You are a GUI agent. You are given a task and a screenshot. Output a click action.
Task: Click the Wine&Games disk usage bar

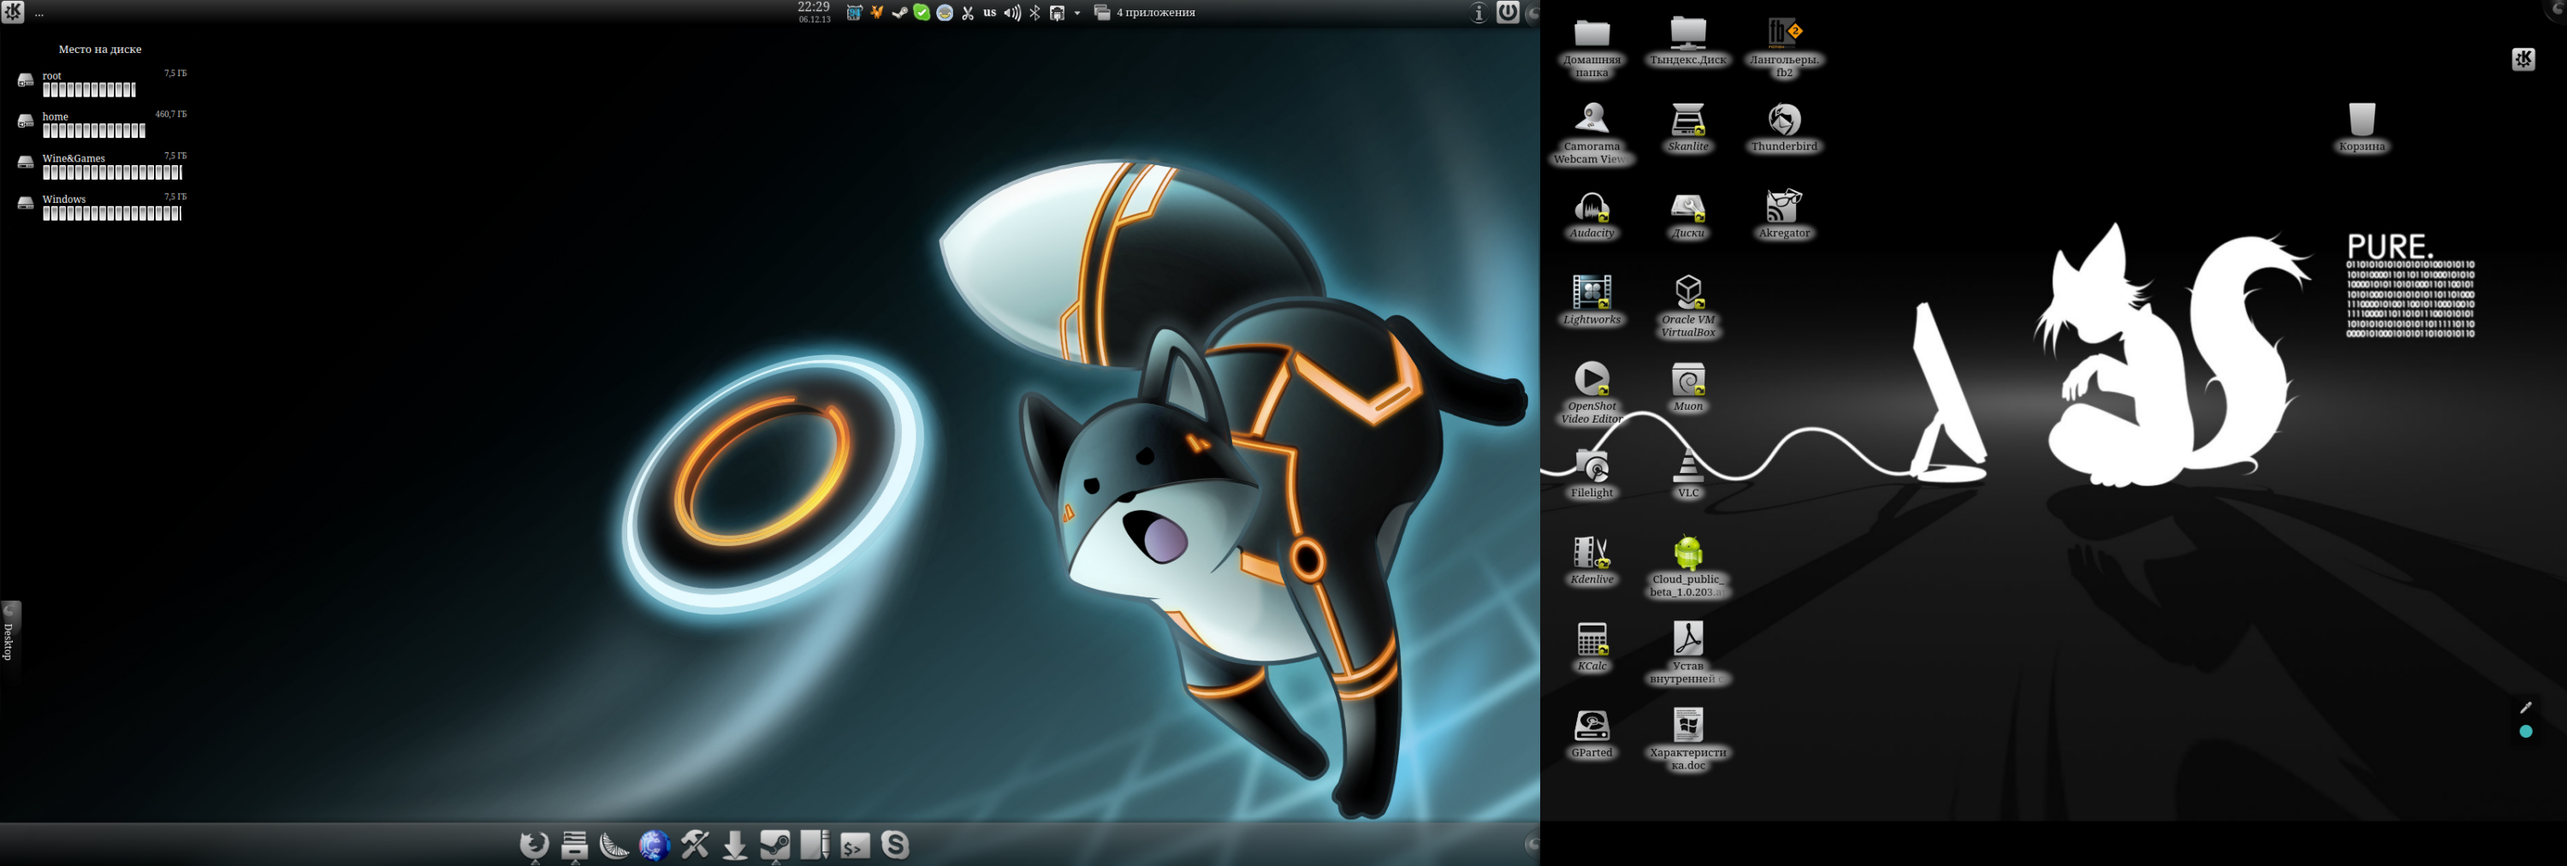point(111,172)
